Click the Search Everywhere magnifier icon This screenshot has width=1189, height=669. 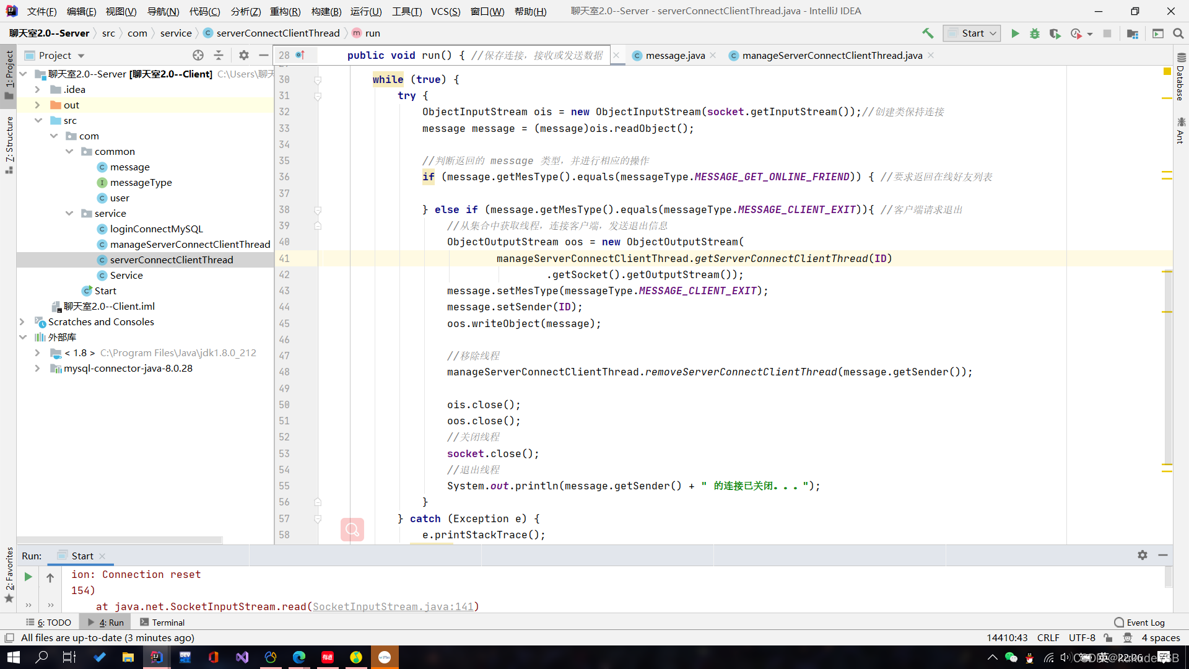pos(1178,33)
